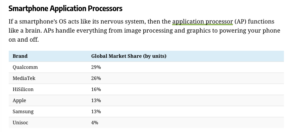Select HiSilicon's 16% market share value
Image resolution: width=294 pixels, height=132 pixels.
96,89
